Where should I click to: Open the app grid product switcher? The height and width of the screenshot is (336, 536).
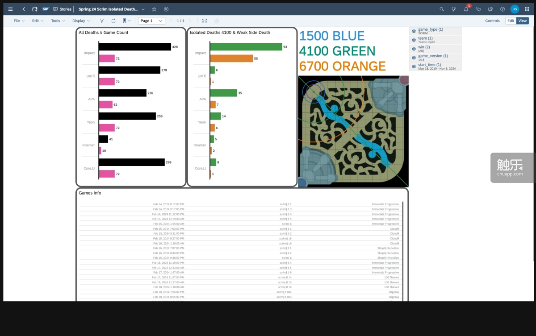[x=527, y=9]
